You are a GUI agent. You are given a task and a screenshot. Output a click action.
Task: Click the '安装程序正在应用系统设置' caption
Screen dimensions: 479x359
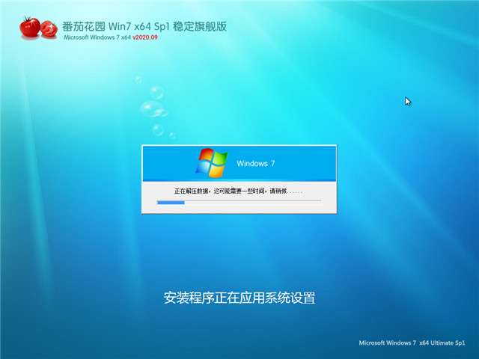[x=239, y=298]
